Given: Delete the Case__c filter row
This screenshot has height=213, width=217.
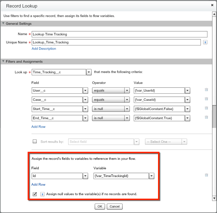Looking at the screenshot, I should (x=206, y=99).
